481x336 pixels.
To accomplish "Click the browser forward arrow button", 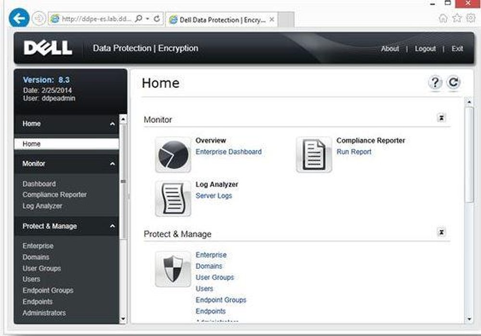I will [x=39, y=19].
